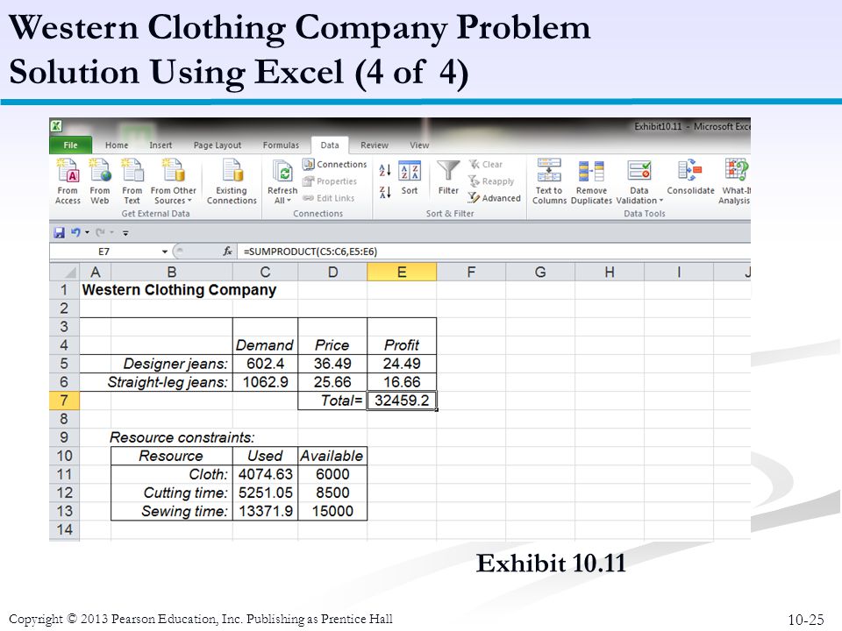
Task: Open the Redo history dropdown arrow
Action: (x=111, y=233)
